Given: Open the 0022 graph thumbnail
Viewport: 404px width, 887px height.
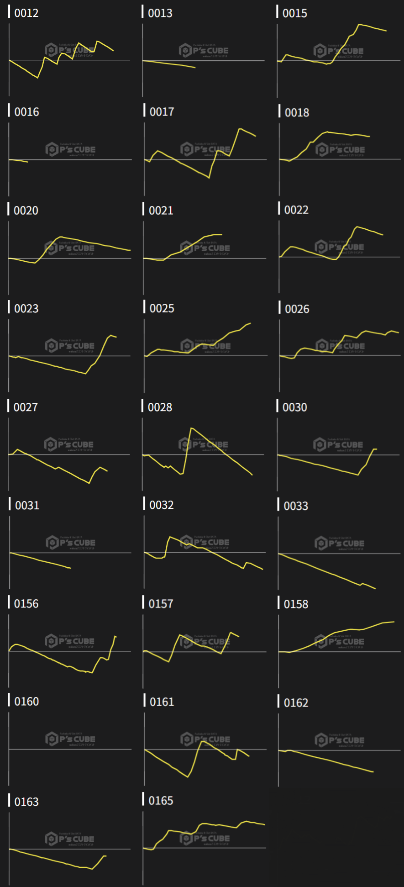Looking at the screenshot, I should tap(339, 257).
